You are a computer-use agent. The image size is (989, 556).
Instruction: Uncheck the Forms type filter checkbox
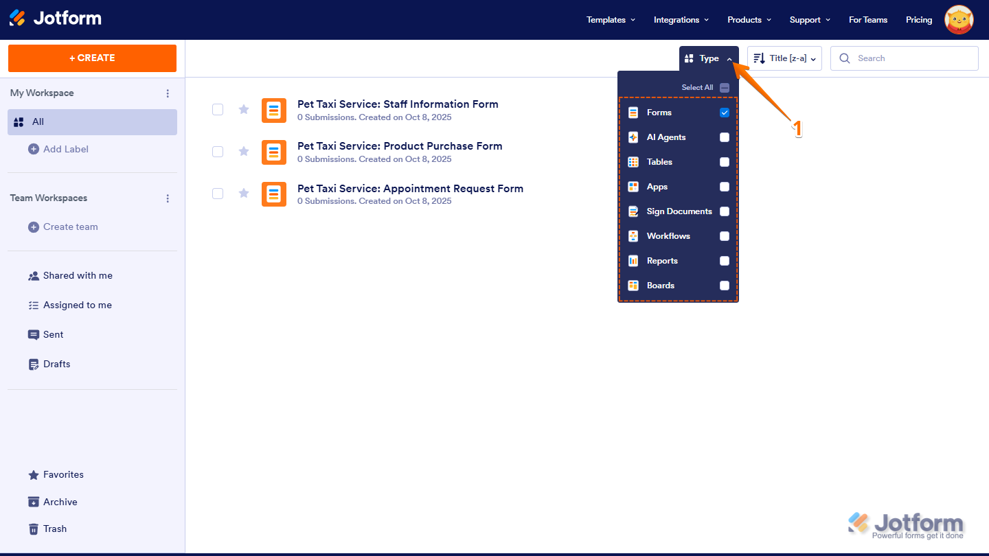click(725, 113)
